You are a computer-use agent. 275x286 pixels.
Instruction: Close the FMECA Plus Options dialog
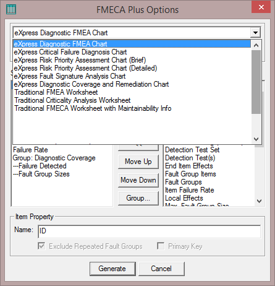261,7
